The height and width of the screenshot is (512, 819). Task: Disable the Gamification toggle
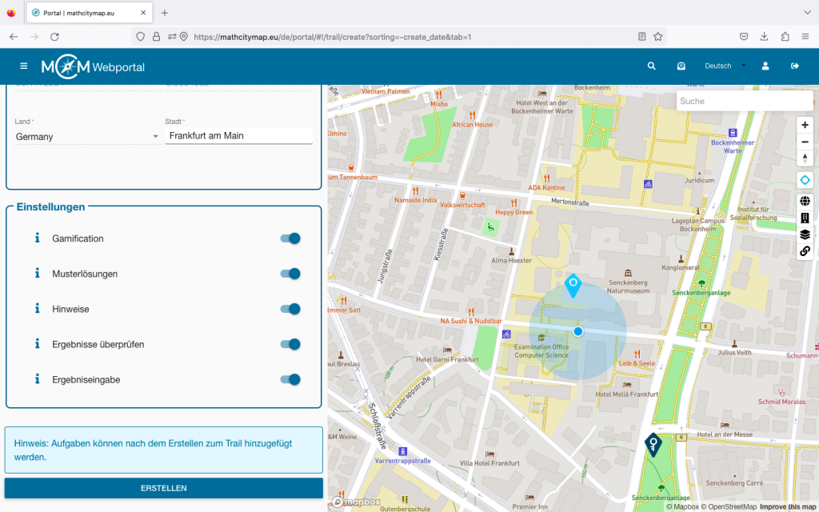pos(290,238)
